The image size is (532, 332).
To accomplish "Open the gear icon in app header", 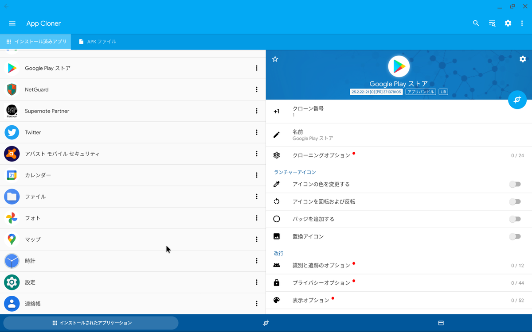I will click(523, 59).
